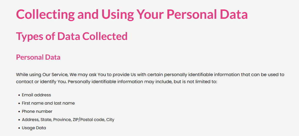The width and height of the screenshot is (299, 136).
Task: Click 'contact or identify You' in the paragraph
Action: [x=41, y=82]
